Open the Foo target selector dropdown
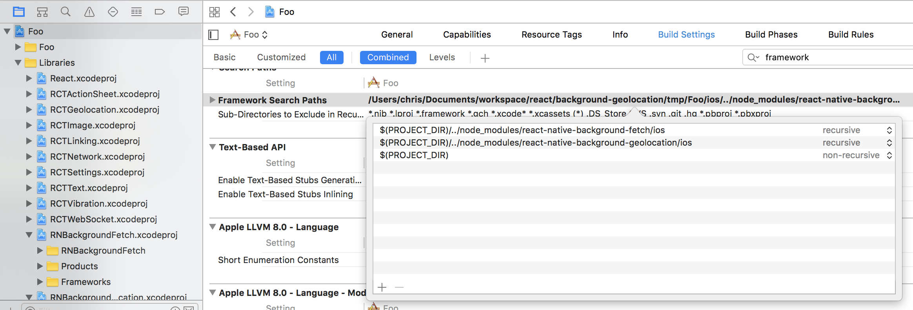The image size is (913, 310). point(249,35)
